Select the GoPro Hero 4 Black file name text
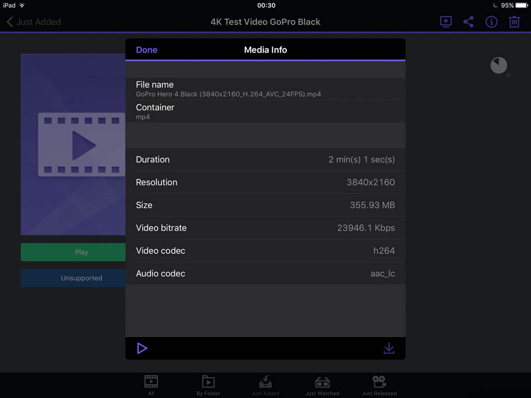This screenshot has width=531, height=398. pos(228,94)
